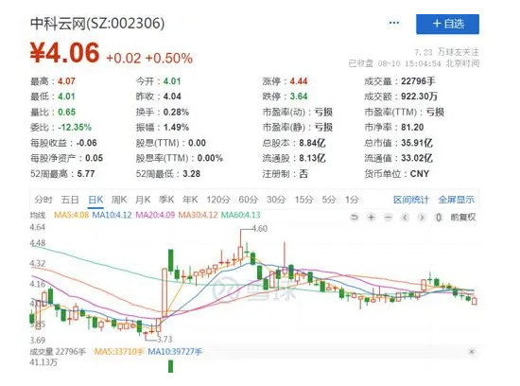Screen dimensions: 520x386
Task: Close the volume indicator panel
Action: 472,351
